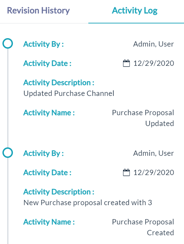Click the second Activity Date label
The width and height of the screenshot is (184, 244).
pyautogui.click(x=47, y=173)
